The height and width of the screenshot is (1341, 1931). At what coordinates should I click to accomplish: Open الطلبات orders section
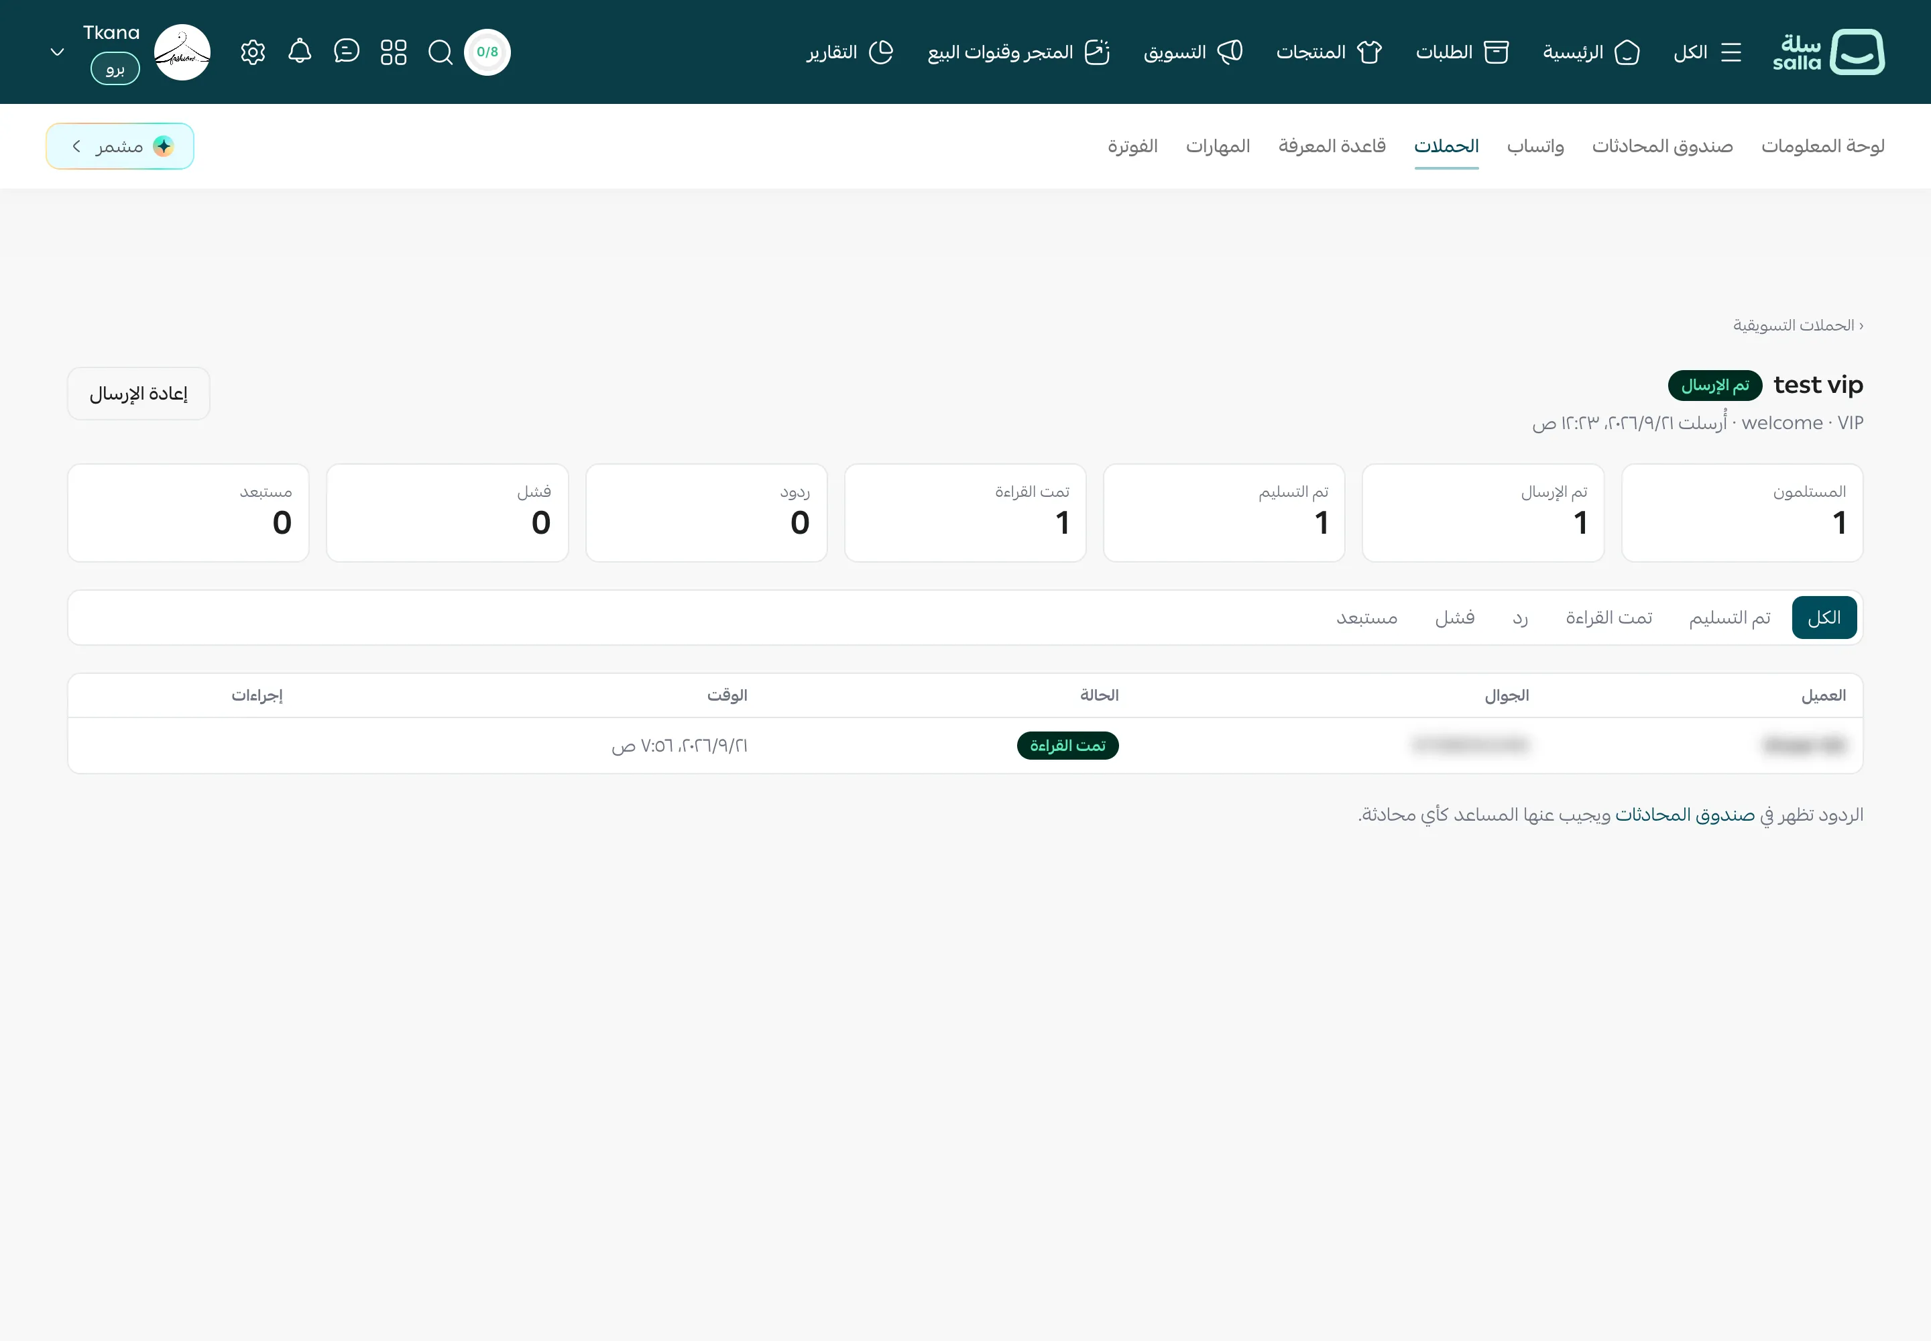coord(1462,52)
